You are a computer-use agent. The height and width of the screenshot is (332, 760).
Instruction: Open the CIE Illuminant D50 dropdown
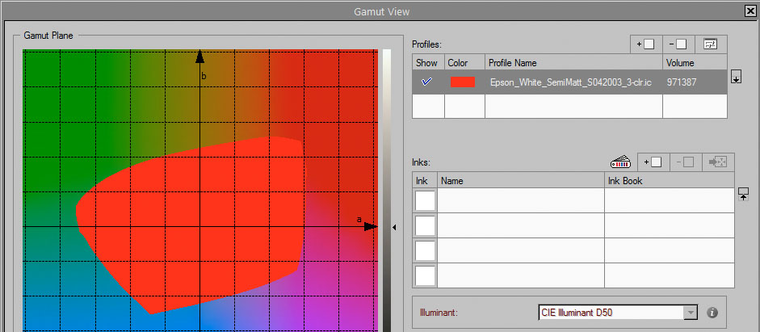tap(618, 312)
